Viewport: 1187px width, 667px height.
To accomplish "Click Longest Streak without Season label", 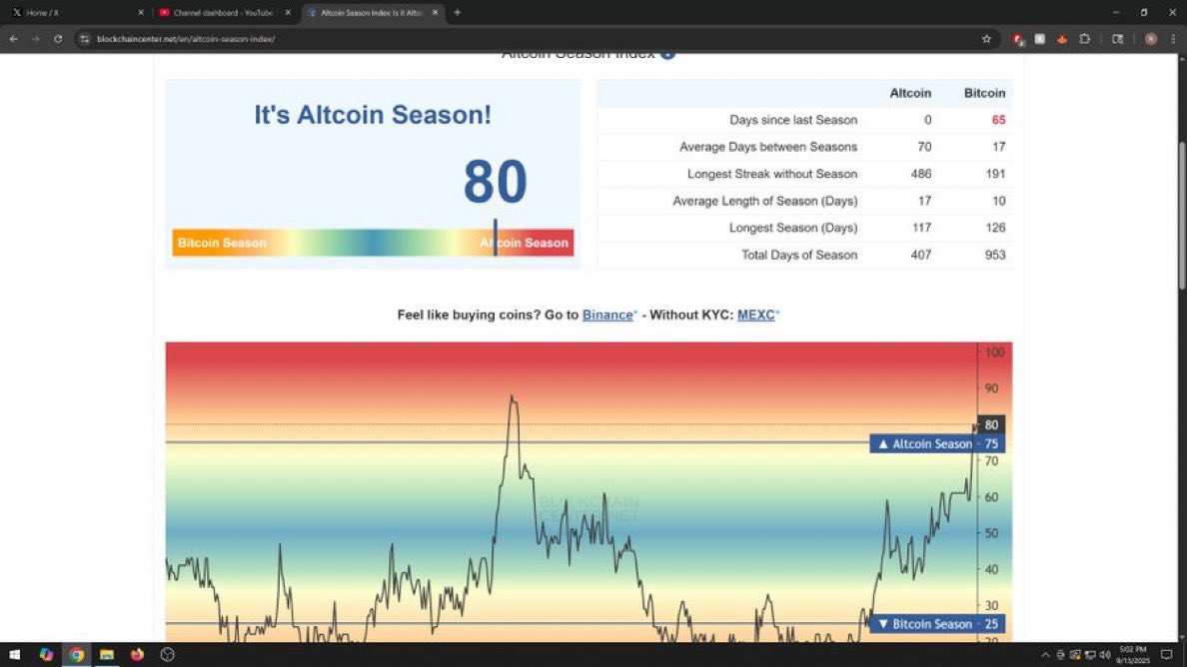I will [x=772, y=174].
